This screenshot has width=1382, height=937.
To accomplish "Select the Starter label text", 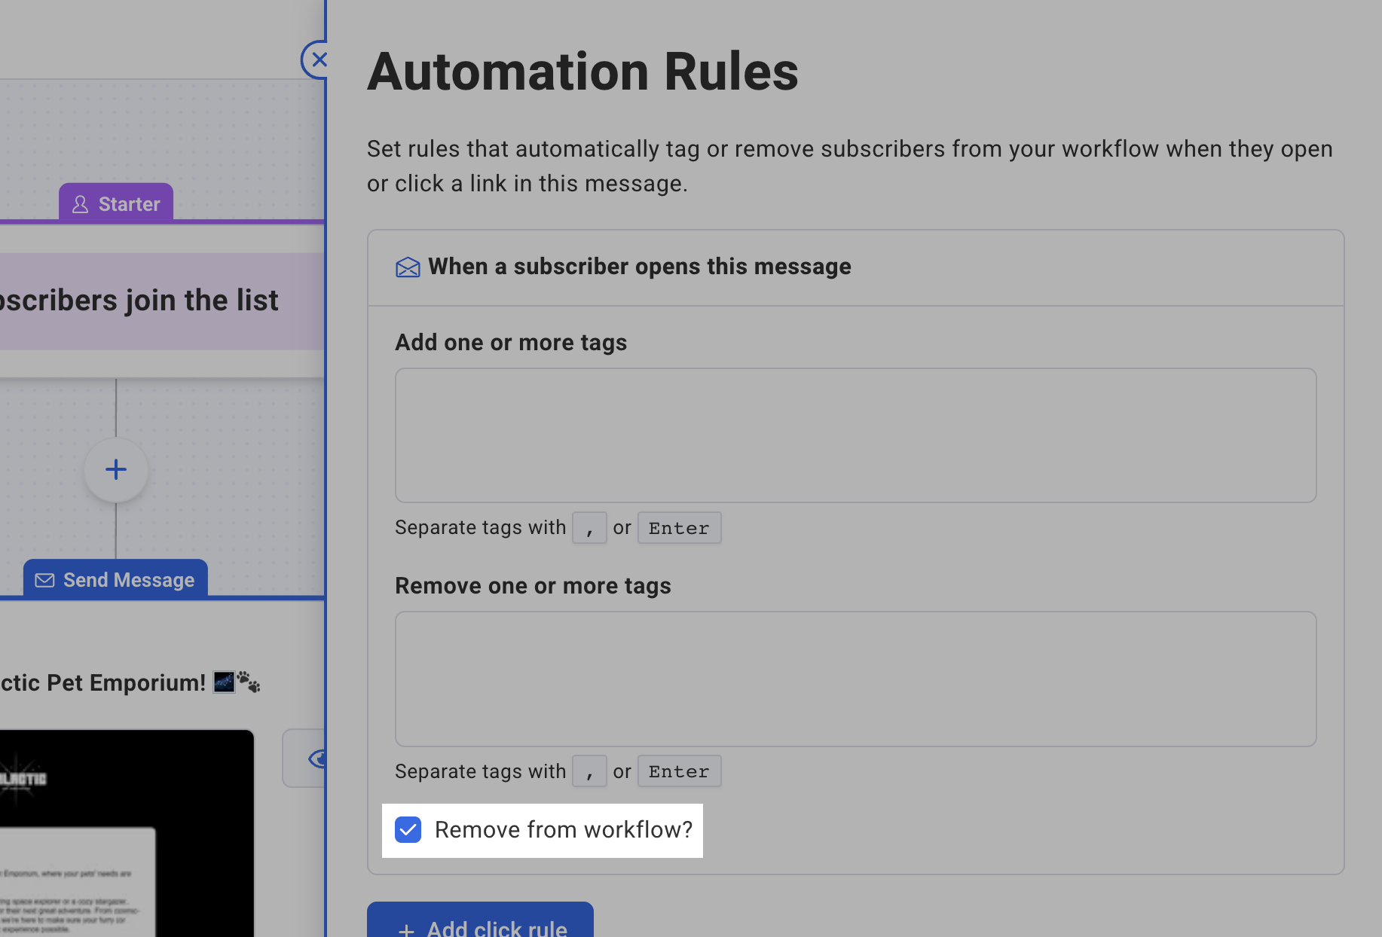I will (x=129, y=204).
